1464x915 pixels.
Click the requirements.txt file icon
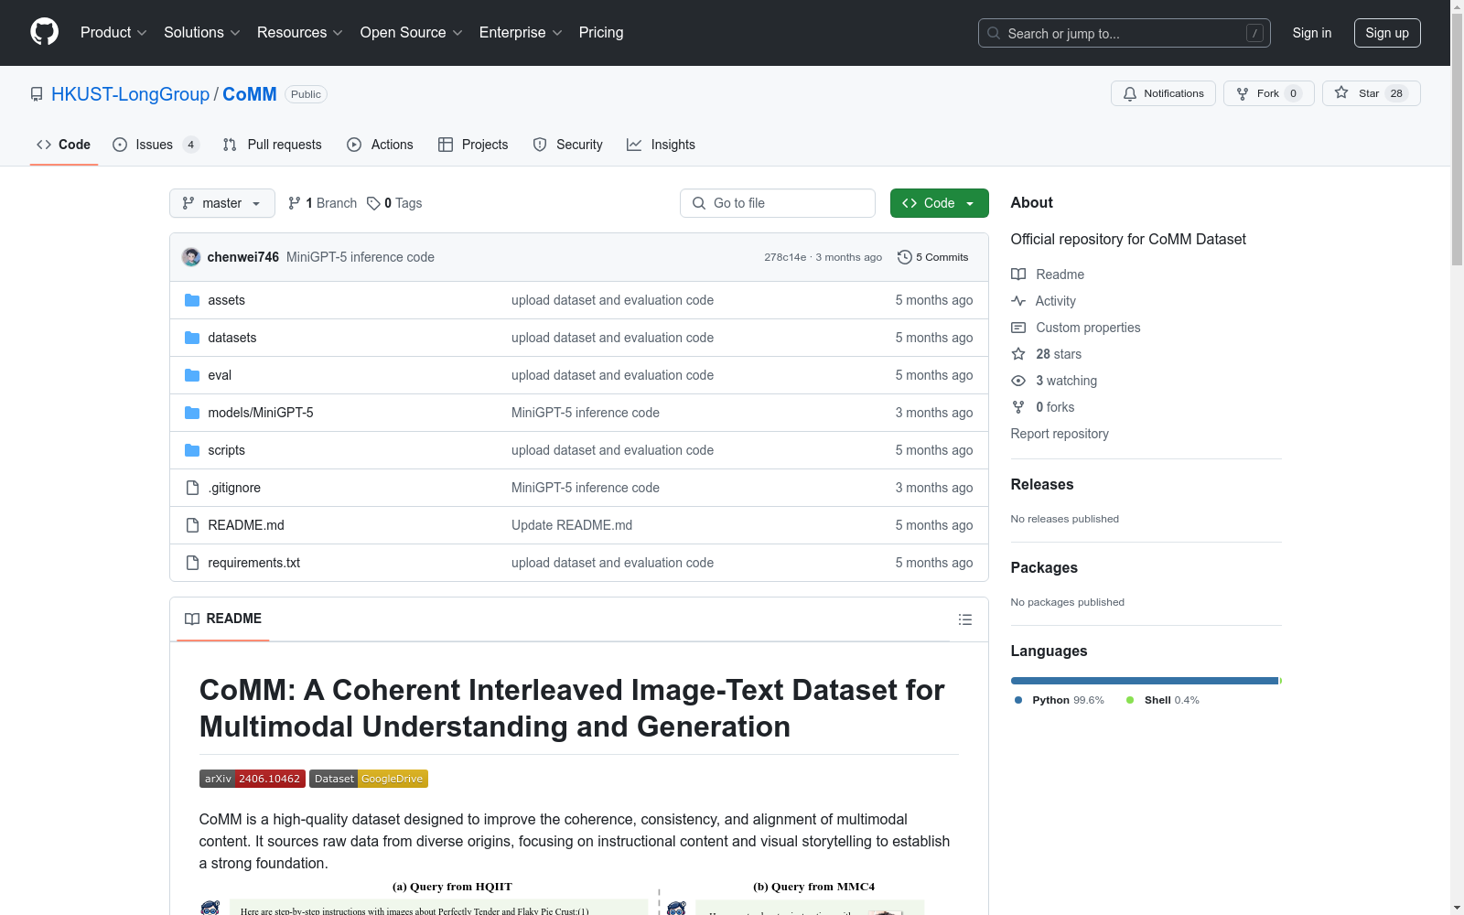192,563
